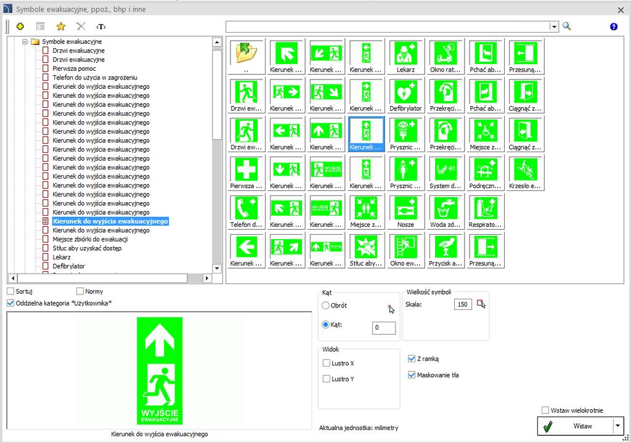The width and height of the screenshot is (631, 443).
Task: Click the yellow plus add-symbol toolbar icon
Action: pos(20,26)
